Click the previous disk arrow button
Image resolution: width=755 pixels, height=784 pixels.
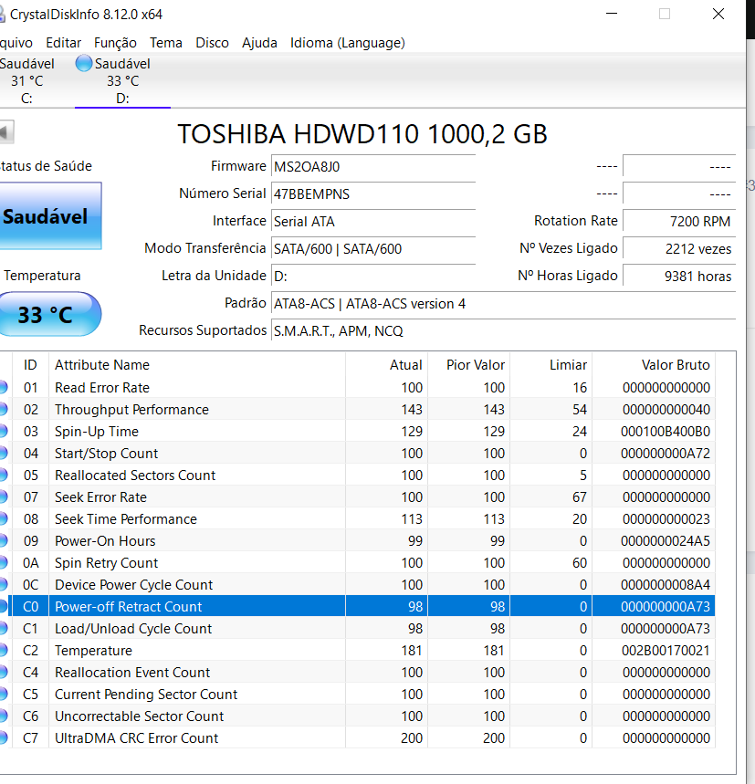coord(6,132)
